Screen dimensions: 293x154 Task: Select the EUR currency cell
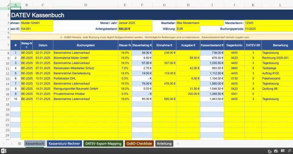pos(188,29)
